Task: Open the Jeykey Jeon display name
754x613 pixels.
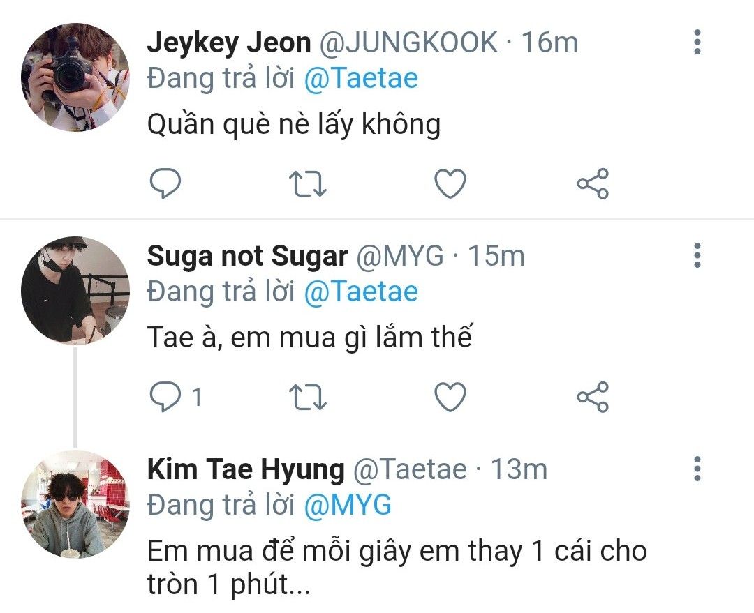Action: click(228, 43)
